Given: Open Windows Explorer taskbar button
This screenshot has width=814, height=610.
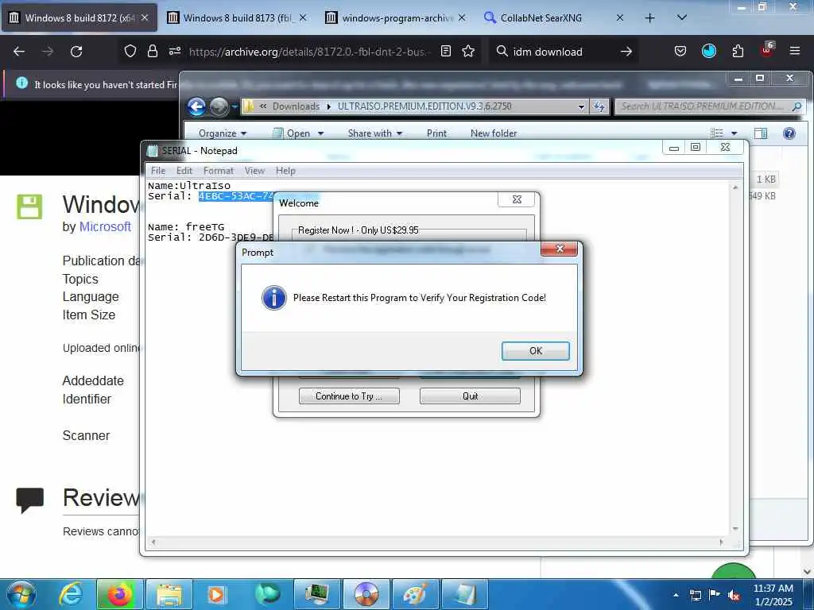Looking at the screenshot, I should (x=169, y=594).
